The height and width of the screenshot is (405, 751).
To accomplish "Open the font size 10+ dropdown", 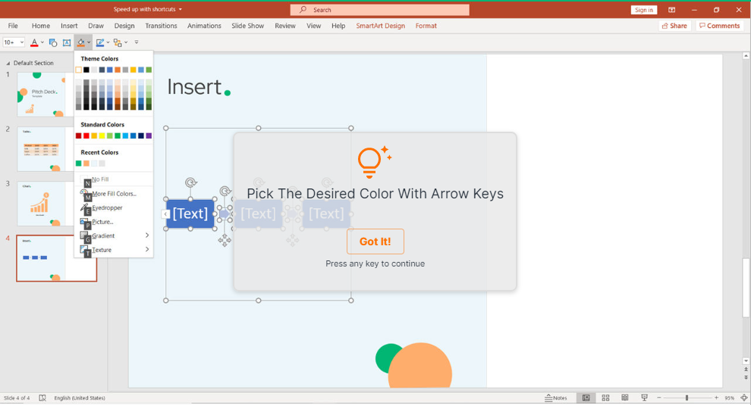I will tap(21, 42).
